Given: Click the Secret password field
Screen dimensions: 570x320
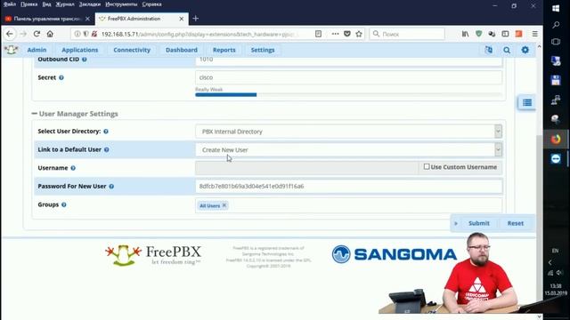Looking at the screenshot, I should [348, 77].
